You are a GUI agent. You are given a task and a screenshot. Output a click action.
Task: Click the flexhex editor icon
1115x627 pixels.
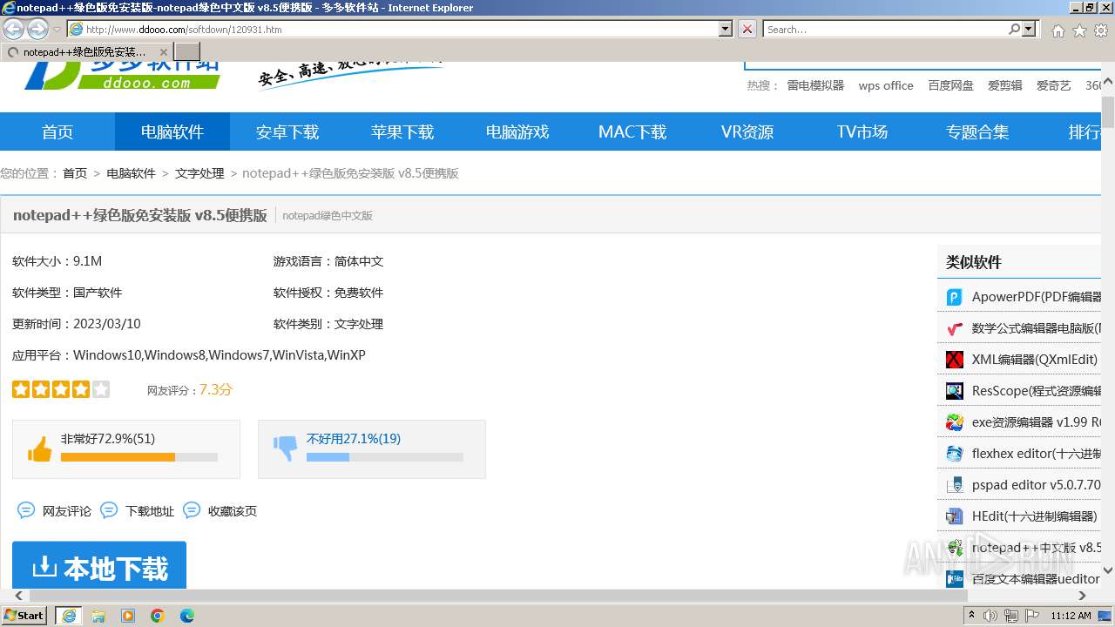pyautogui.click(x=955, y=454)
